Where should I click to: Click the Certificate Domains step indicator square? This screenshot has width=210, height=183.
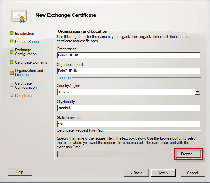12,62
